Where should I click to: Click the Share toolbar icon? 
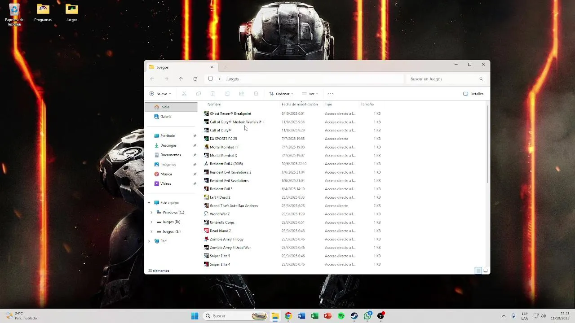click(x=242, y=94)
